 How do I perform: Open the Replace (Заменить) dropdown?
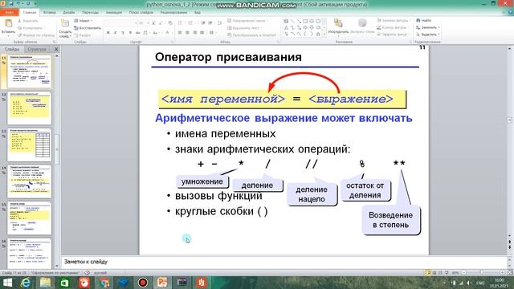[x=428, y=27]
